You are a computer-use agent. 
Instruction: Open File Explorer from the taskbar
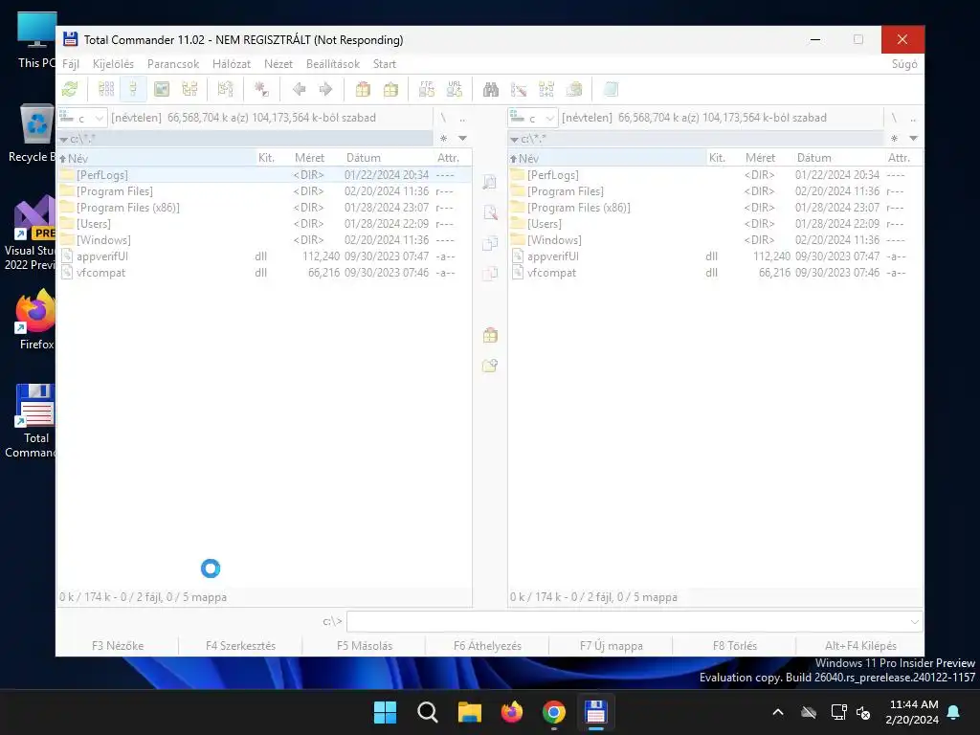[469, 712]
